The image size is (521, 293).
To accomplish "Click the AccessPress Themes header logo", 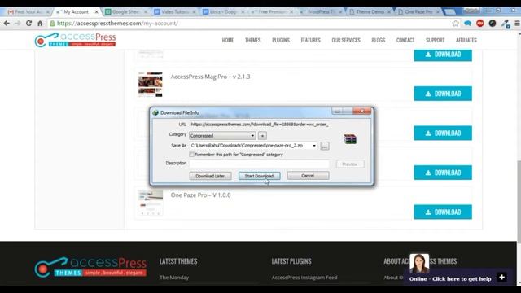I will (x=75, y=40).
